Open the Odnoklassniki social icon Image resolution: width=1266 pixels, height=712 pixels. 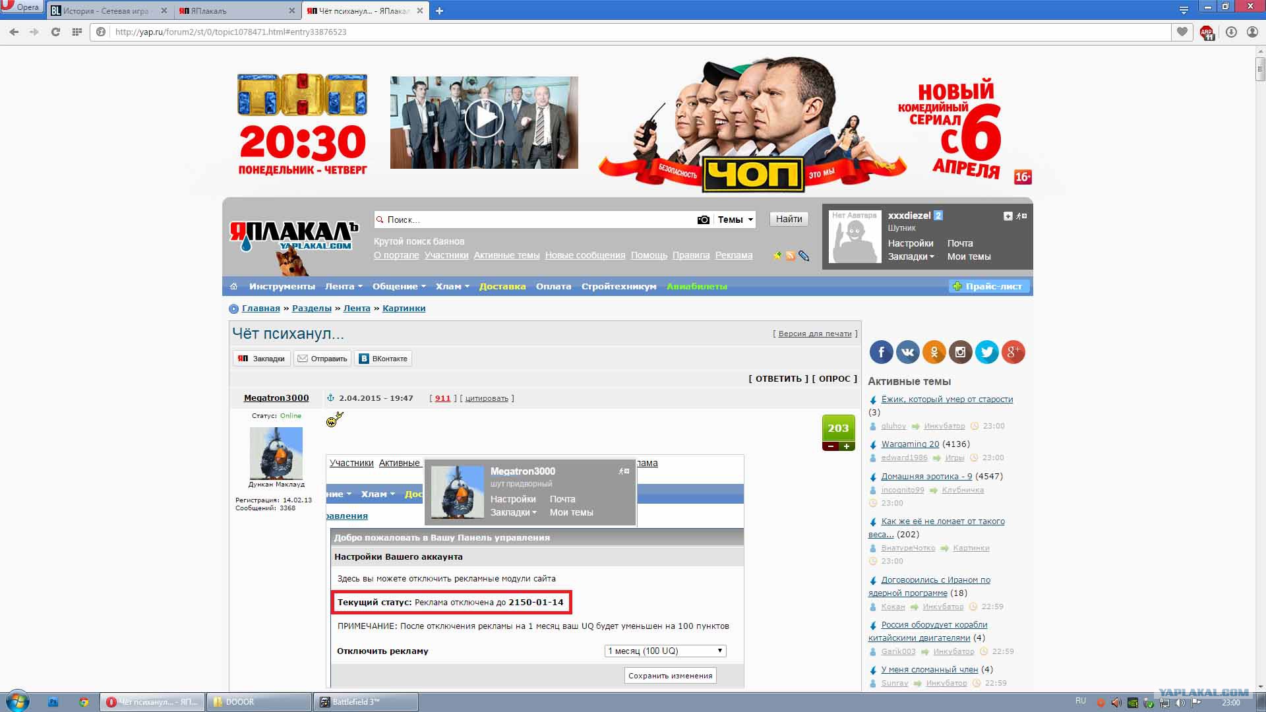[934, 352]
